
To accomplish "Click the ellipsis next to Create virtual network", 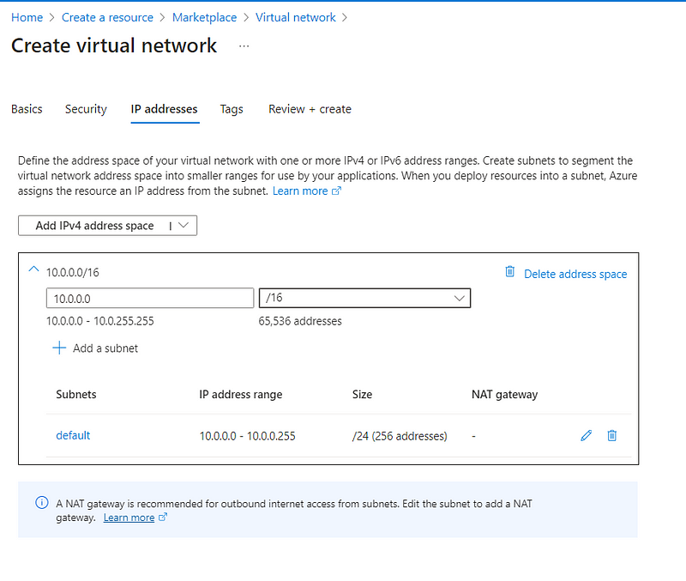I will click(244, 46).
